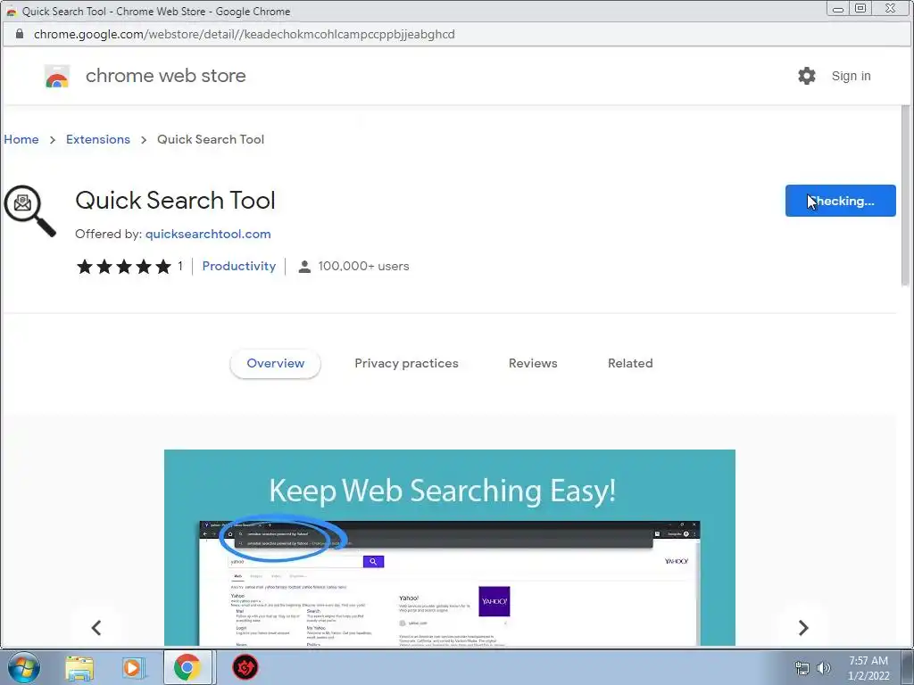Screen dimensions: 914x685
Task: Click the Google Chrome taskbar icon
Action: [187, 667]
